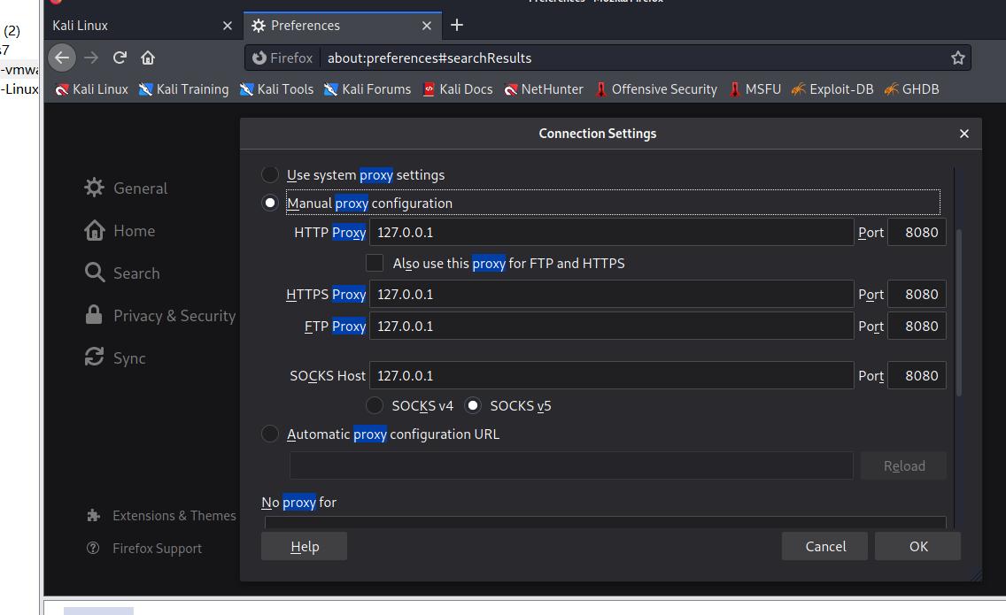The height and width of the screenshot is (615, 1006).
Task: Click the dialog's vertical scrollbar
Action: click(957, 310)
